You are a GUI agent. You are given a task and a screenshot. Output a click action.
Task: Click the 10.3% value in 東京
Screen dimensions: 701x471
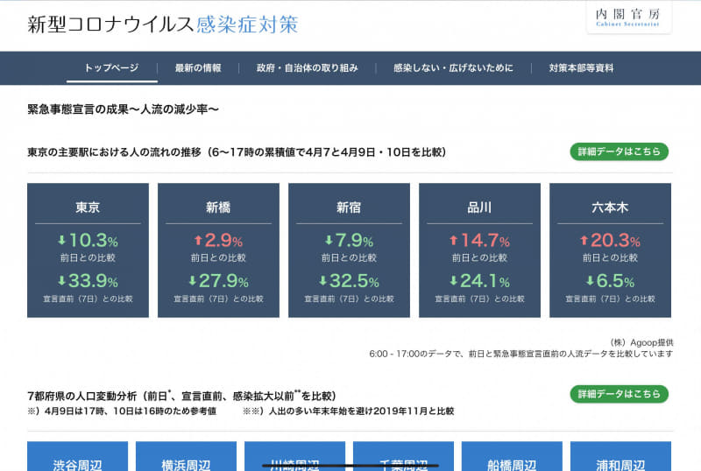pyautogui.click(x=94, y=241)
